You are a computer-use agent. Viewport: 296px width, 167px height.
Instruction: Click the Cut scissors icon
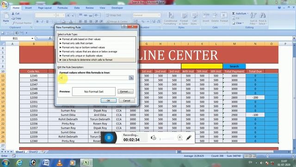[13, 13]
